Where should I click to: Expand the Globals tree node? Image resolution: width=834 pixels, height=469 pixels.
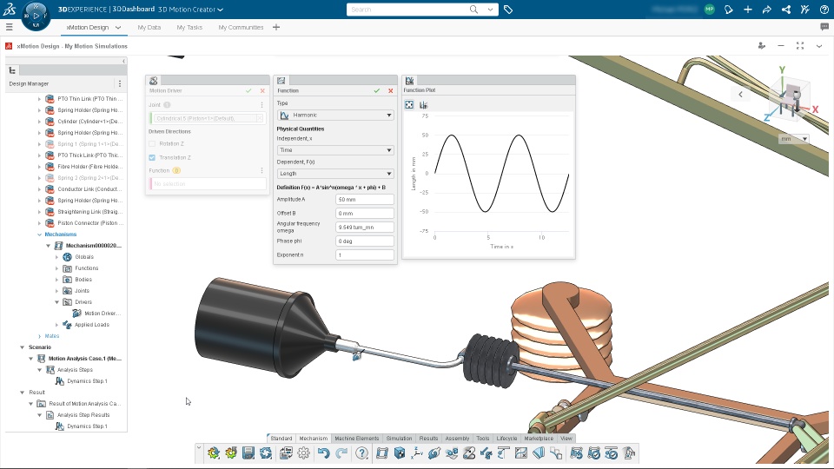coord(57,257)
